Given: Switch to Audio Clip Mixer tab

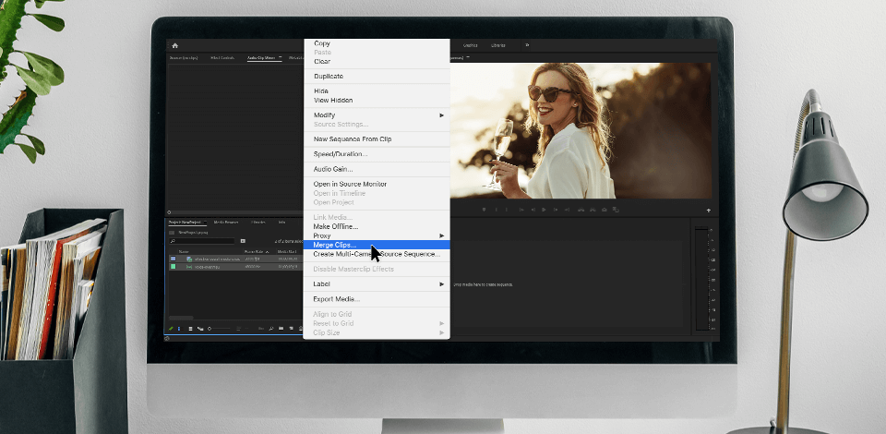Looking at the screenshot, I should click(x=261, y=58).
